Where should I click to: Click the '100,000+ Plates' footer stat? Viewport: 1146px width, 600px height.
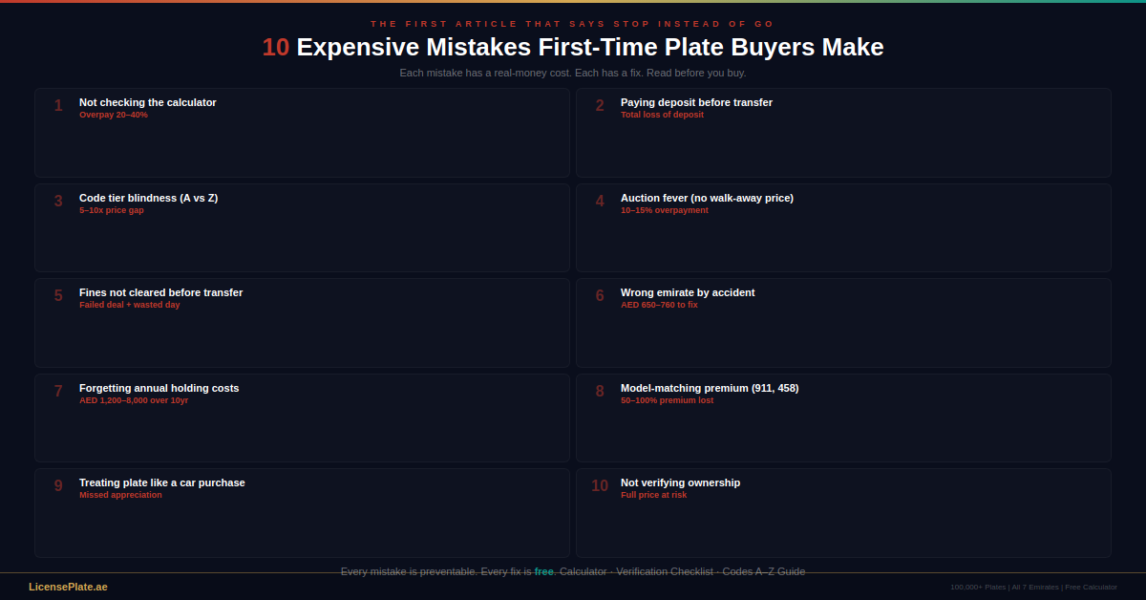click(977, 587)
